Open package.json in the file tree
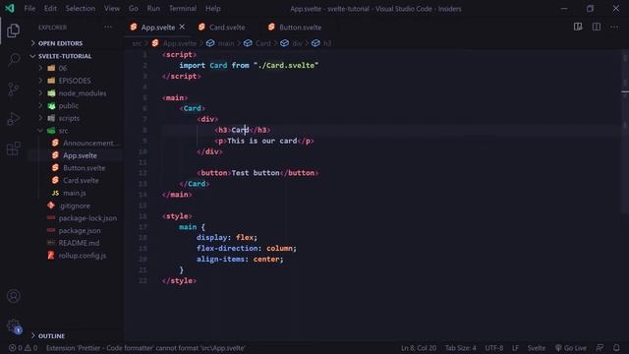Viewport: 629px width, 354px height. click(x=80, y=230)
